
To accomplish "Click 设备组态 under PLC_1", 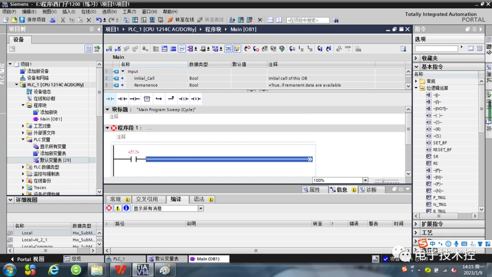I will click(42, 92).
